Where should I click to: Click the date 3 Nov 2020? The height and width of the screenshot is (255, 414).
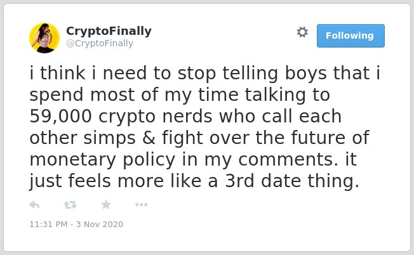100,224
